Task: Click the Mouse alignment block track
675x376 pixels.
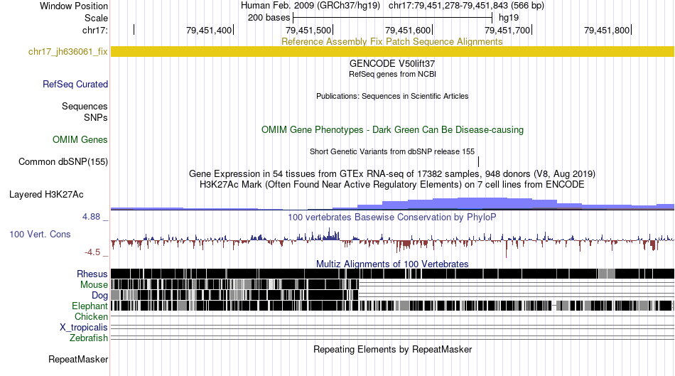Action: (x=234, y=284)
